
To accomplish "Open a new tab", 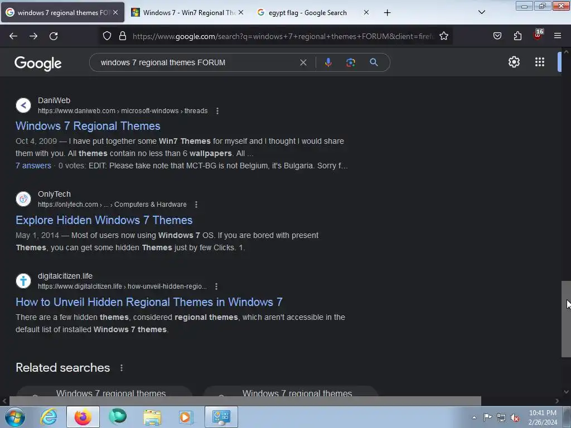I will [387, 13].
